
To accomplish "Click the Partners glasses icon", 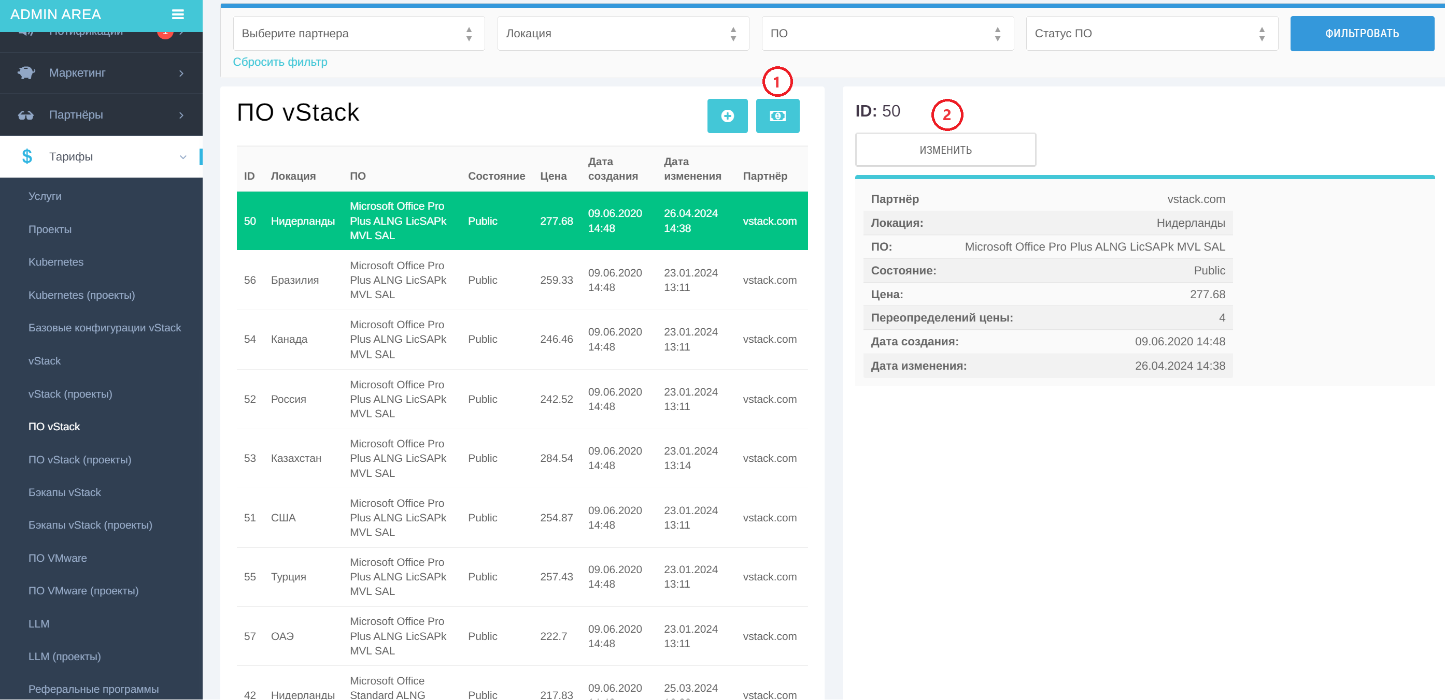I will [x=26, y=115].
